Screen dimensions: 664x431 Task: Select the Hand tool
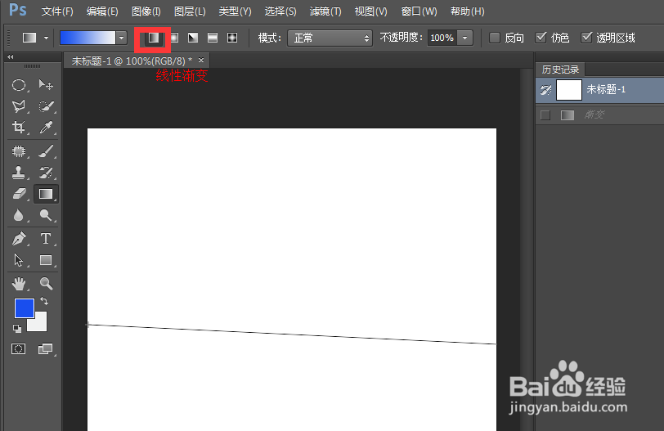pyautogui.click(x=19, y=284)
